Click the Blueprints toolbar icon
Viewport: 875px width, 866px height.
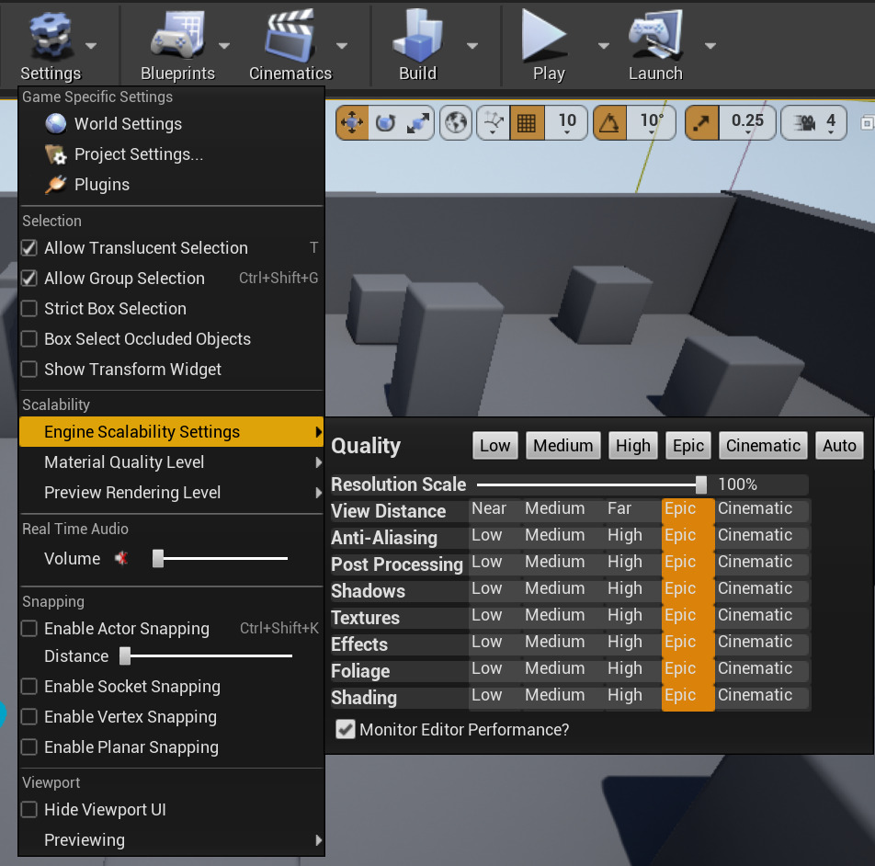tap(177, 37)
